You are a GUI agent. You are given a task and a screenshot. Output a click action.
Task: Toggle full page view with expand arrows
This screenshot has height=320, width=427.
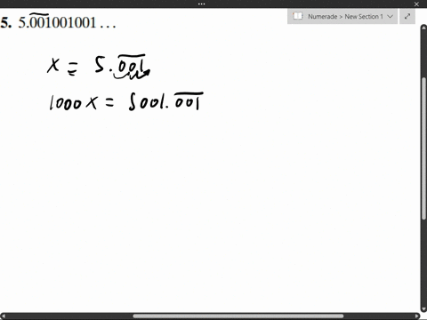tap(407, 17)
